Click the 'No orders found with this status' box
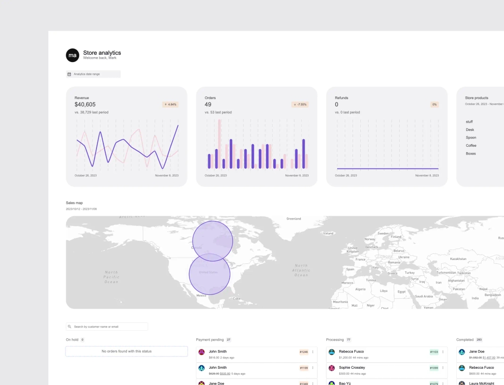Screen dimensions: 504x385 tap(126, 351)
